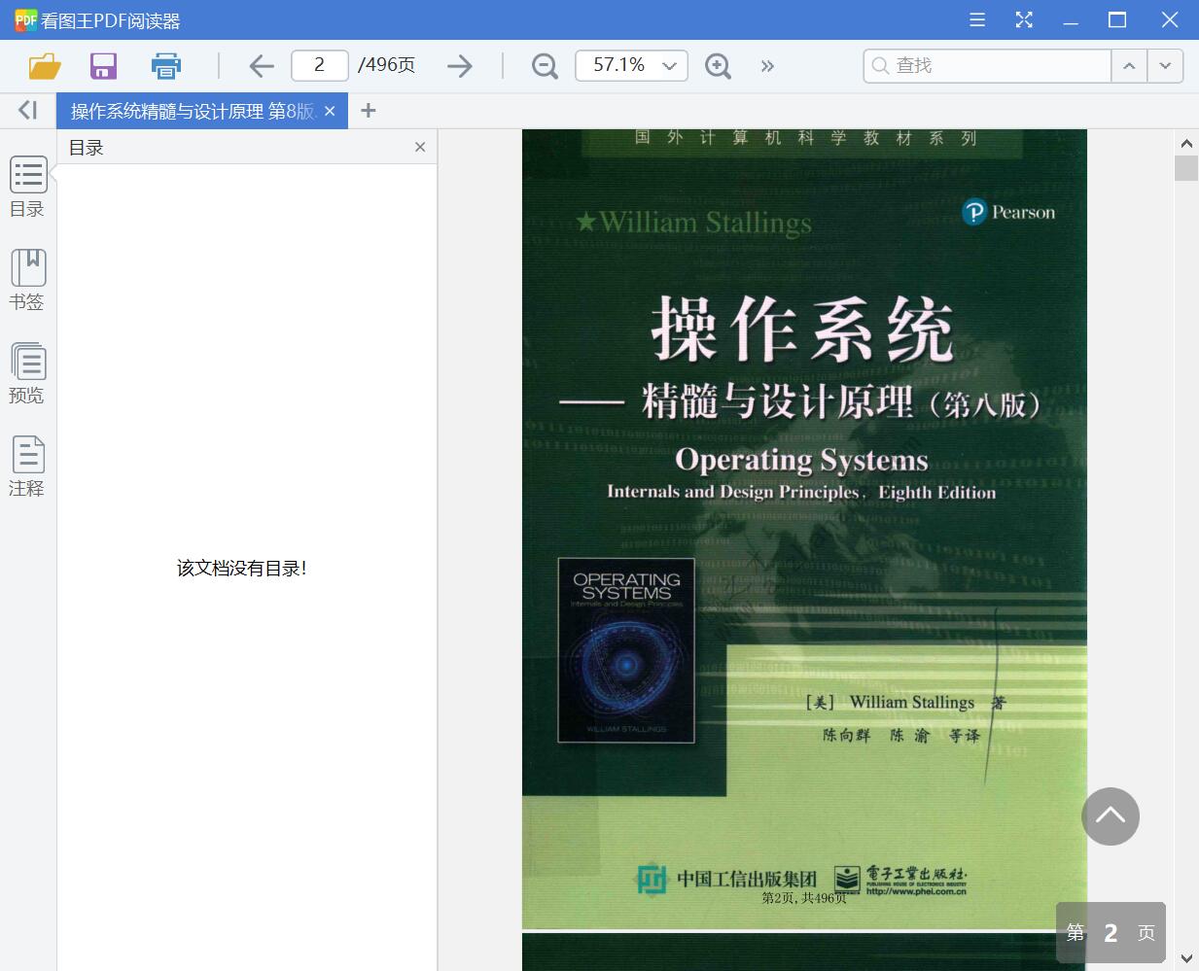Open a PDF file via the folder icon
The height and width of the screenshot is (971, 1199).
pyautogui.click(x=43, y=65)
